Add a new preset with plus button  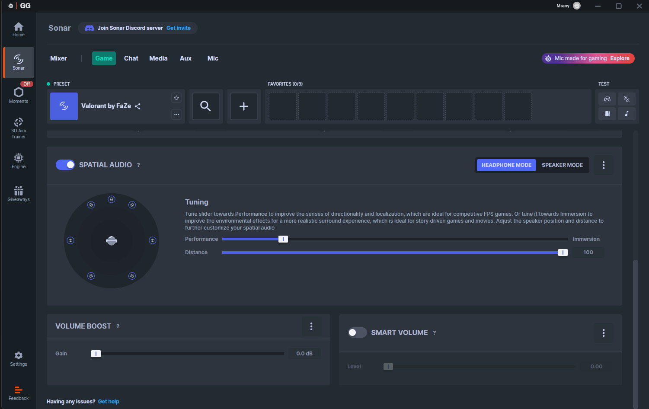(x=244, y=106)
